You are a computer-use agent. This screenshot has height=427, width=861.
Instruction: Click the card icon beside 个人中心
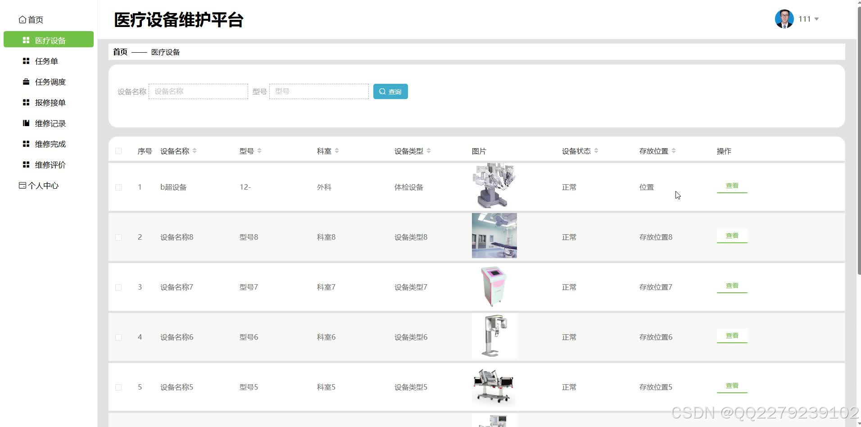23,185
